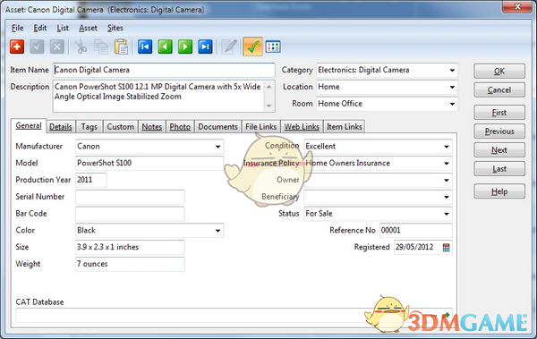This screenshot has width=537, height=339.
Task: Switch to the Photo tab
Action: click(180, 127)
